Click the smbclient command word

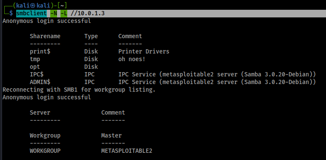(31, 14)
